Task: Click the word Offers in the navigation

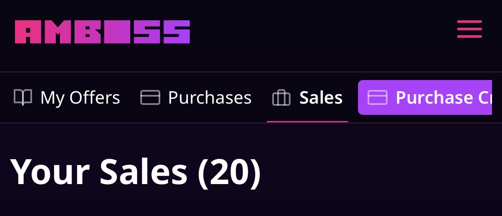Action: 94,97
